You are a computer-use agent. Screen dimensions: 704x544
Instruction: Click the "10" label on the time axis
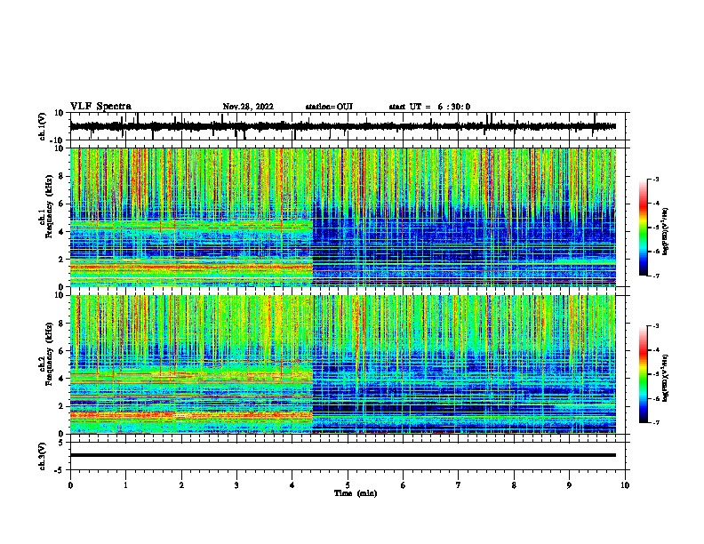[625, 485]
